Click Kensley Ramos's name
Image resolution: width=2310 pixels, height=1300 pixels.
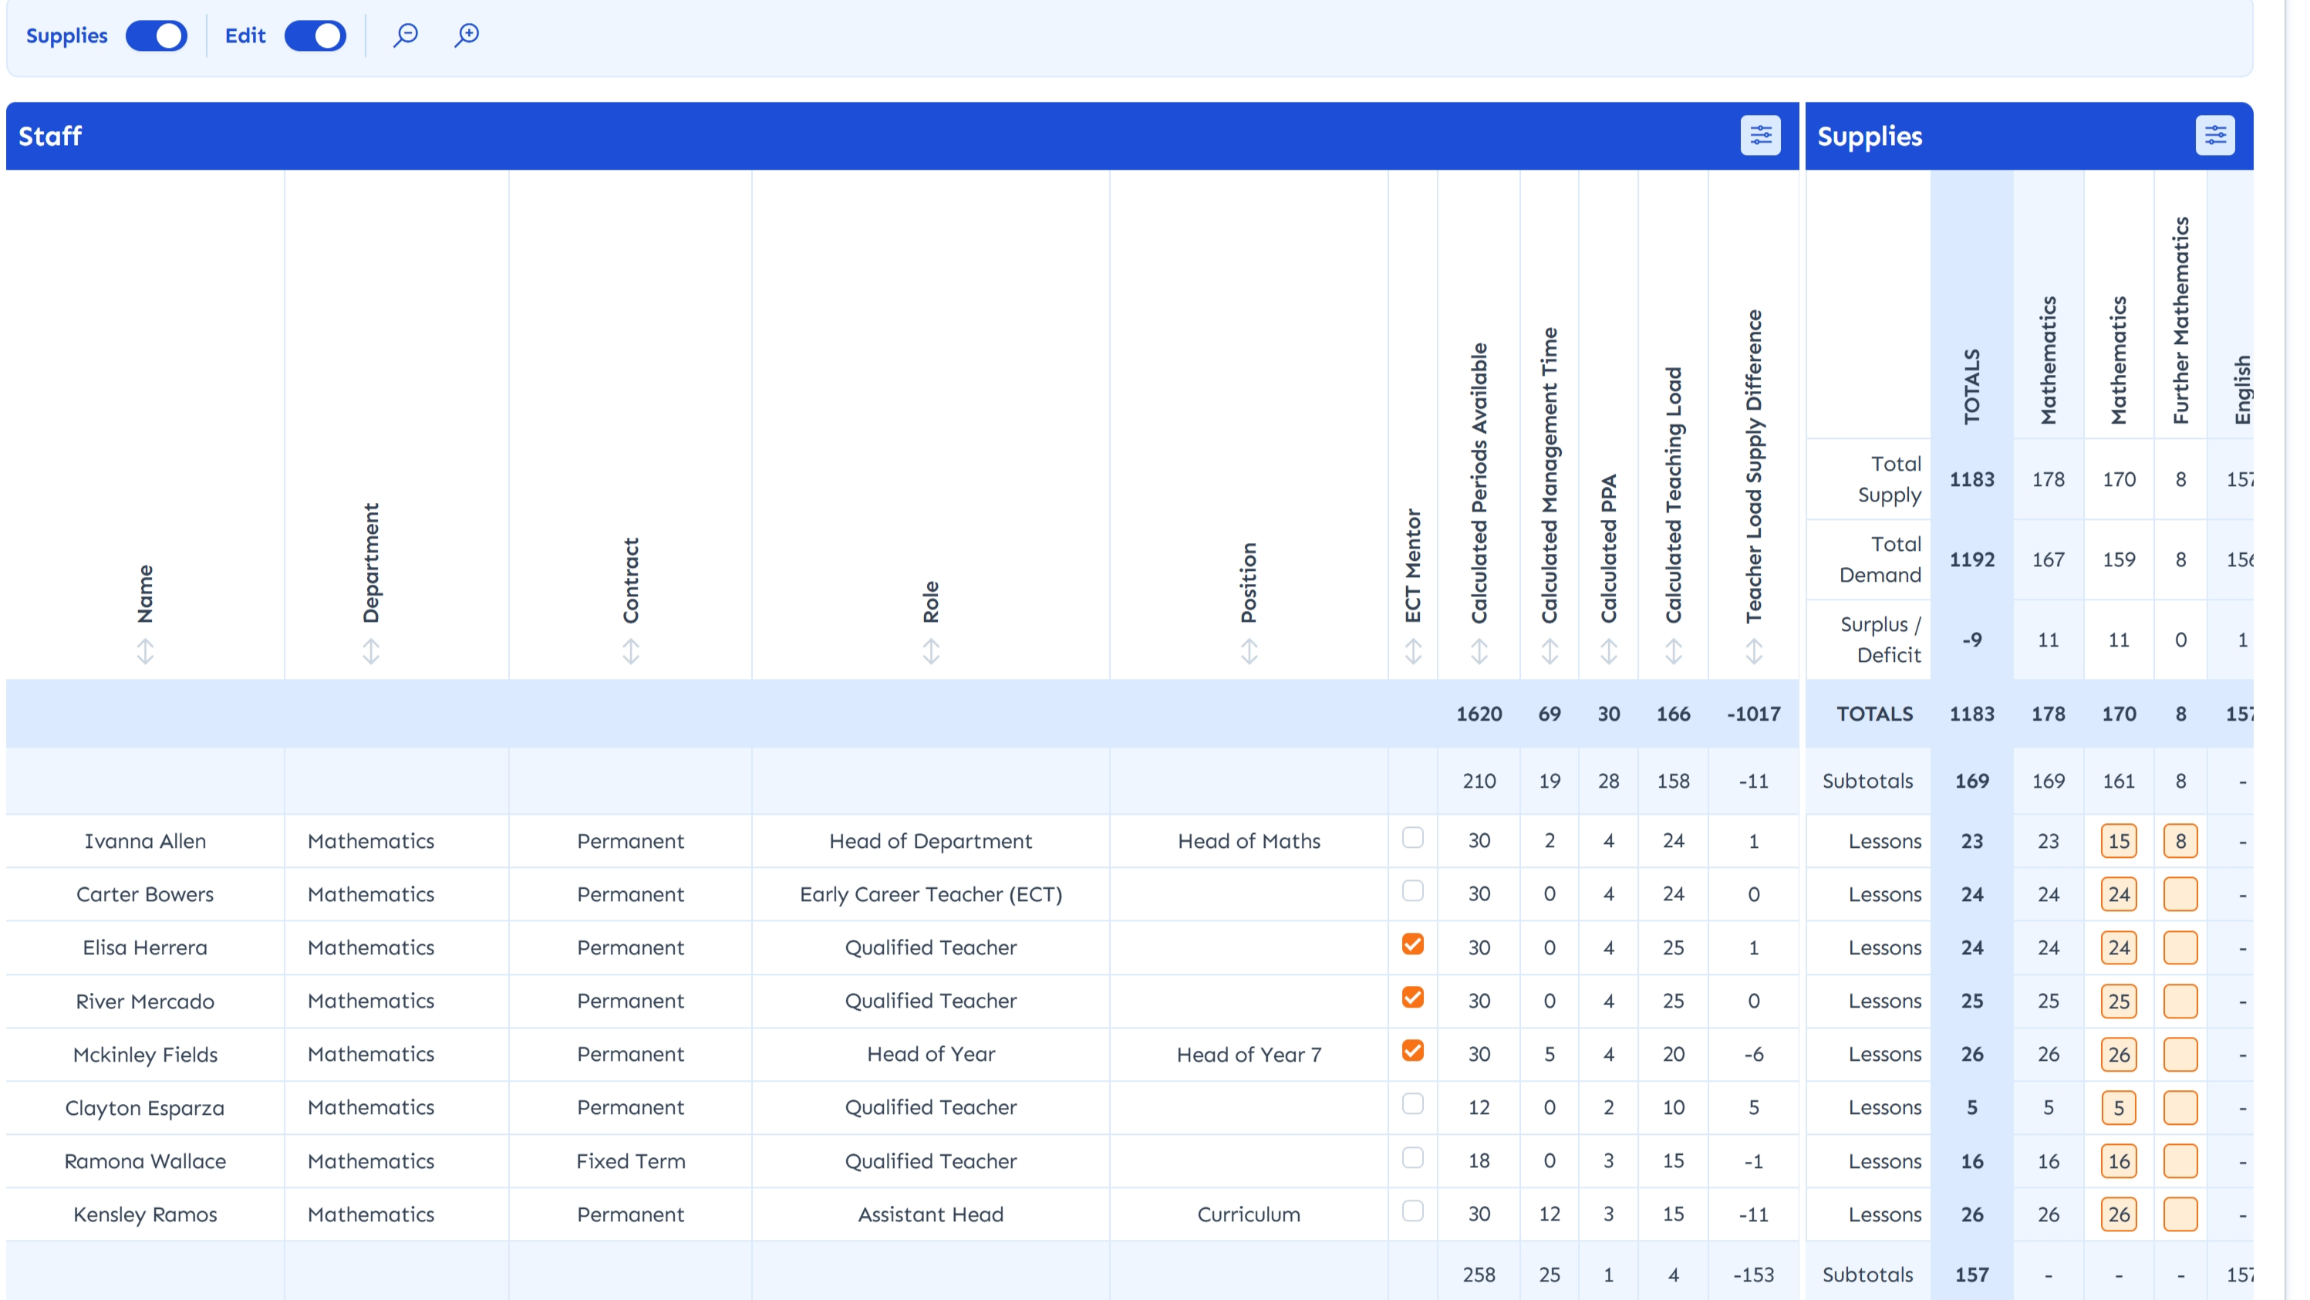[144, 1215]
